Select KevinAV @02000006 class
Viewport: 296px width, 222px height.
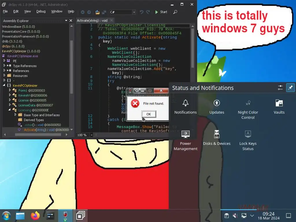click(33, 95)
